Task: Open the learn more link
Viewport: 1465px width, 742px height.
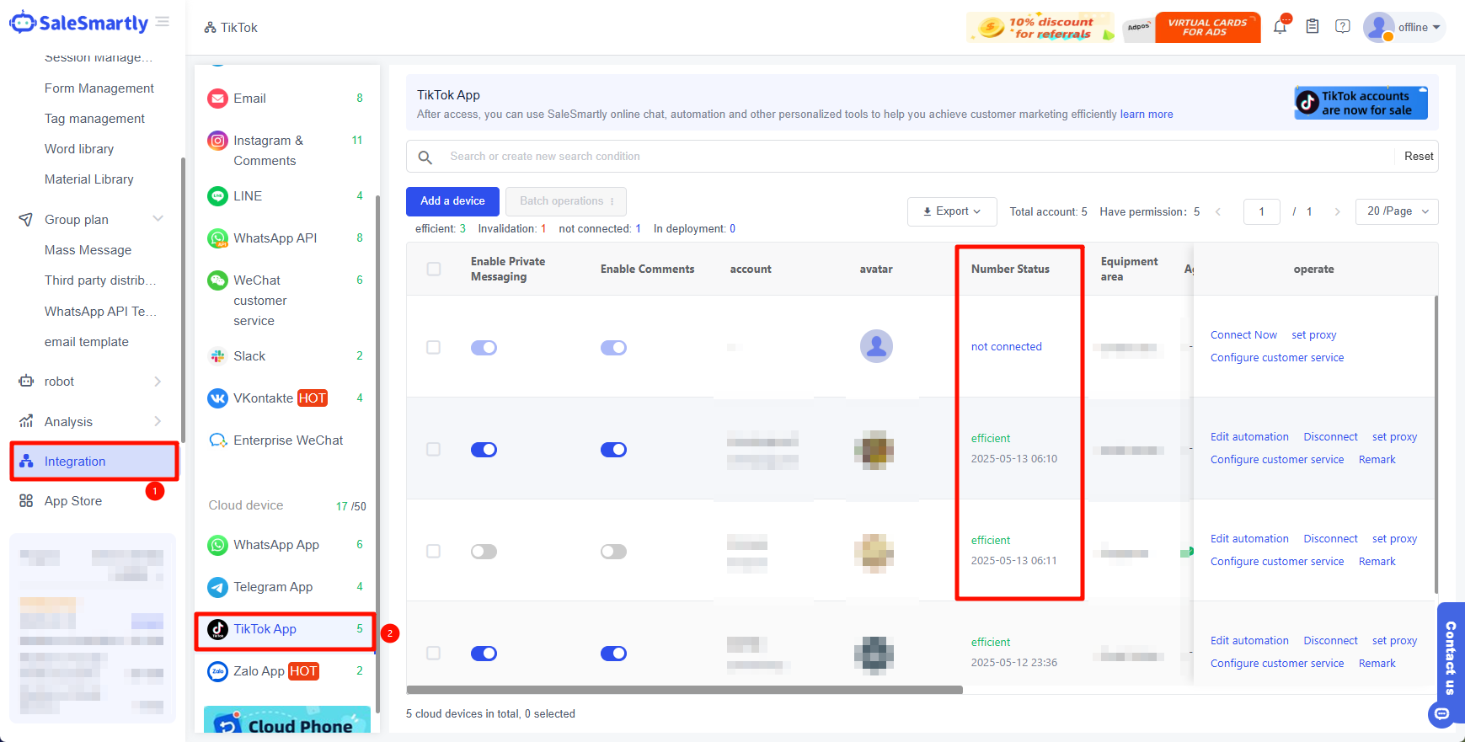Action: point(1147,115)
